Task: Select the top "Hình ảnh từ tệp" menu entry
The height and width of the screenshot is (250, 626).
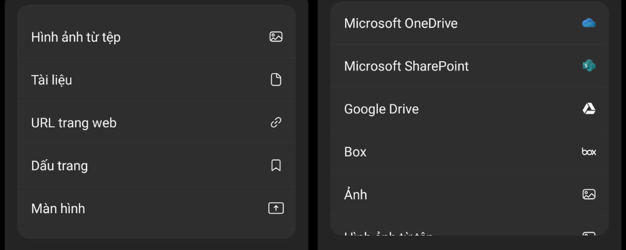Action: pyautogui.click(x=76, y=37)
